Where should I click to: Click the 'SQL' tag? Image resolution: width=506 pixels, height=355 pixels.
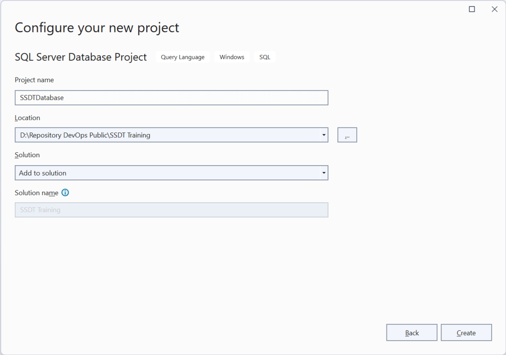point(264,57)
